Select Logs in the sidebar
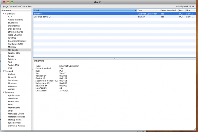 [10, 111]
